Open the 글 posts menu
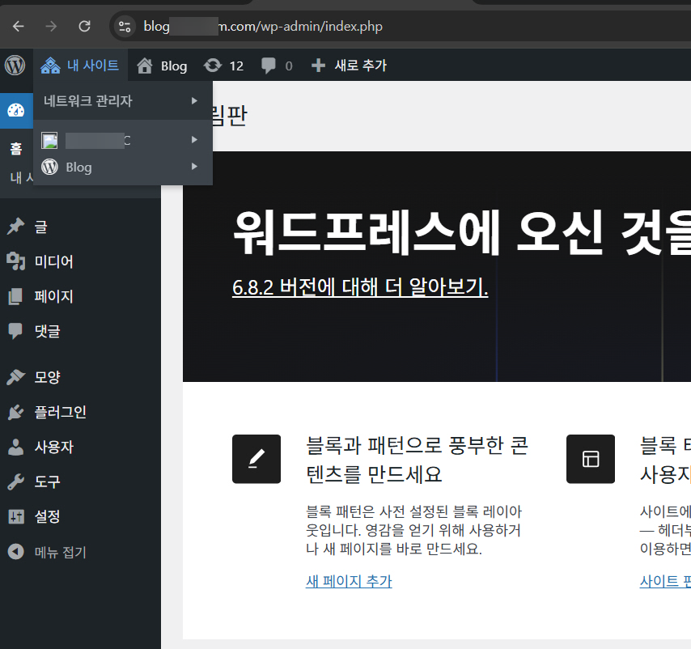The height and width of the screenshot is (649, 691). (x=41, y=227)
